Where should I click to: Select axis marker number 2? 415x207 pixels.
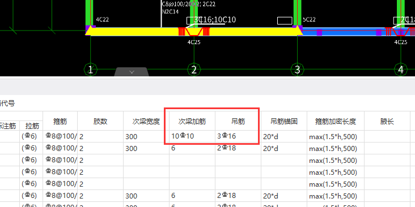(x=194, y=70)
